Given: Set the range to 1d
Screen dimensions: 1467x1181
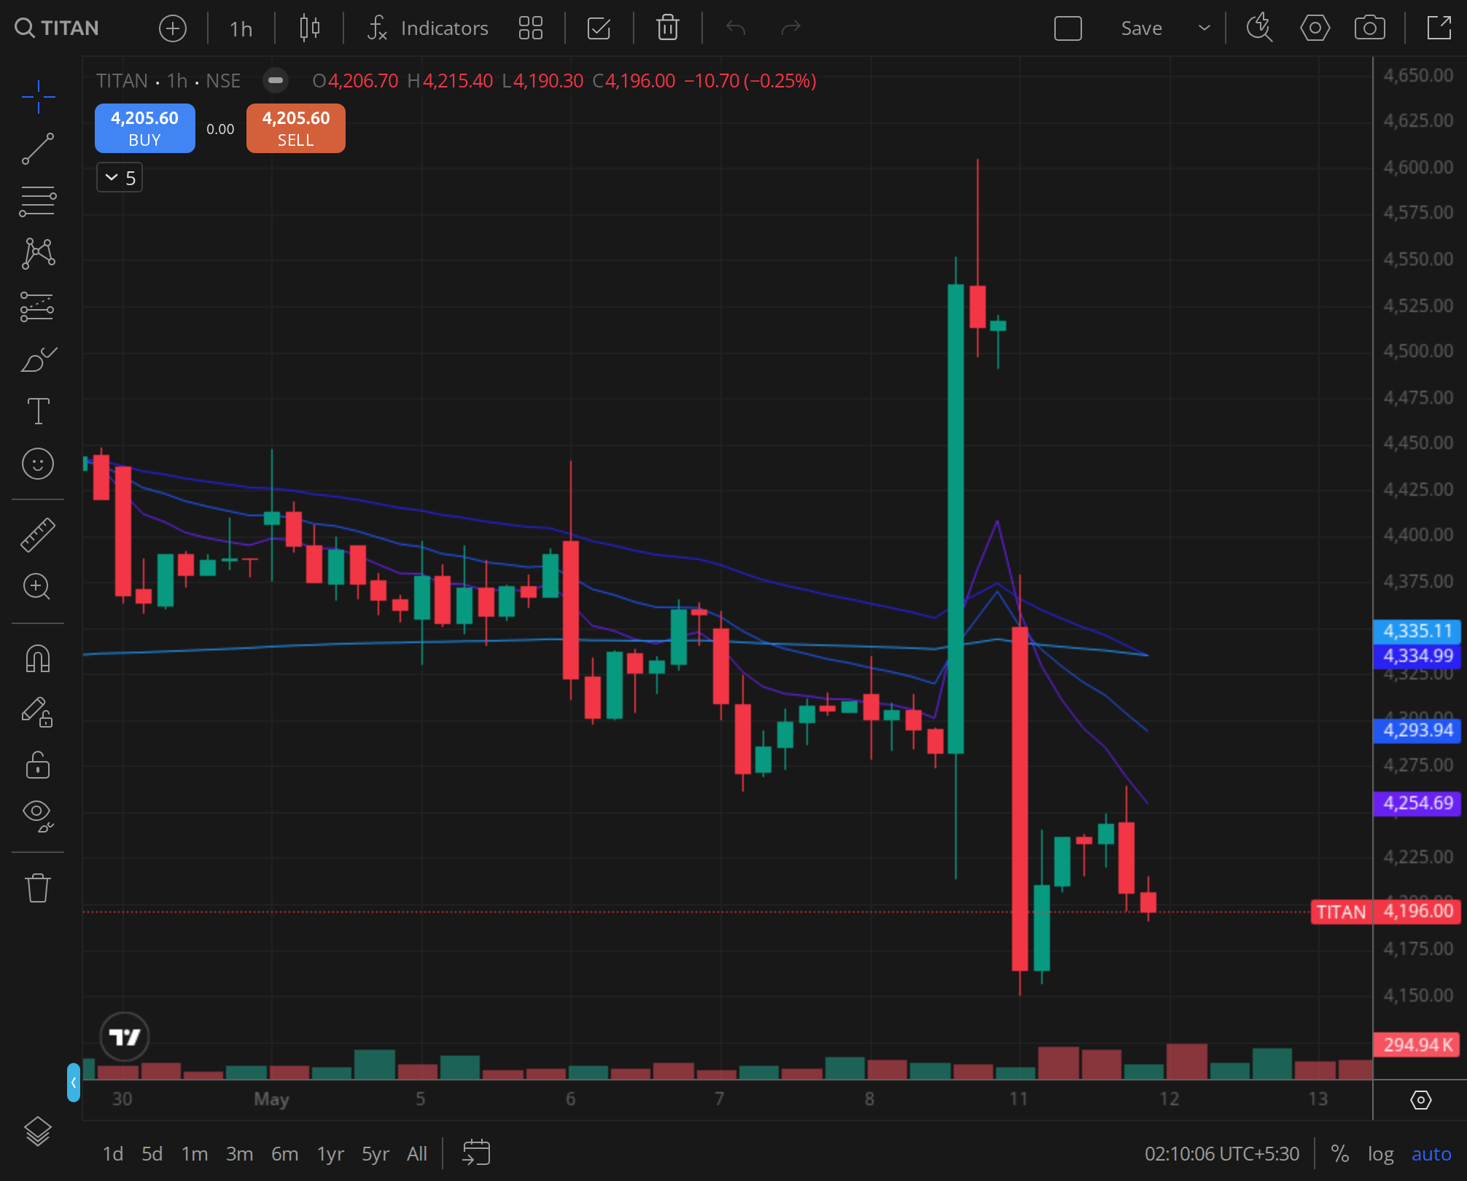Looking at the screenshot, I should coord(112,1154).
